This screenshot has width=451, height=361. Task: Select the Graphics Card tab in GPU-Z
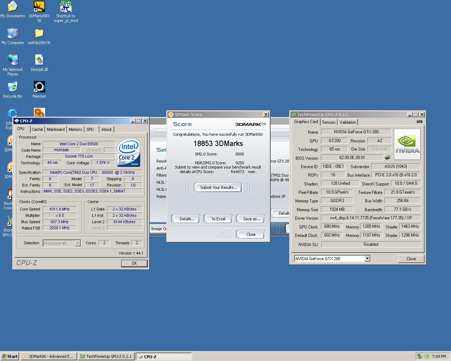306,122
